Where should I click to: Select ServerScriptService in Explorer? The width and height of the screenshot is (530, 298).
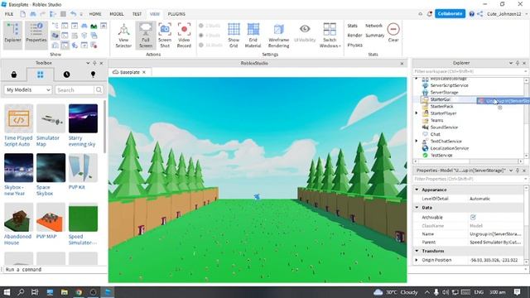click(449, 85)
